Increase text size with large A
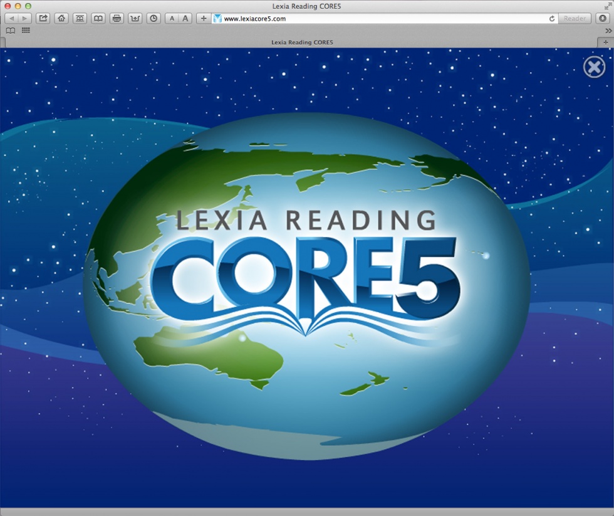 point(185,18)
